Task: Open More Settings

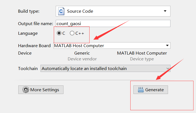Action: coord(41,90)
